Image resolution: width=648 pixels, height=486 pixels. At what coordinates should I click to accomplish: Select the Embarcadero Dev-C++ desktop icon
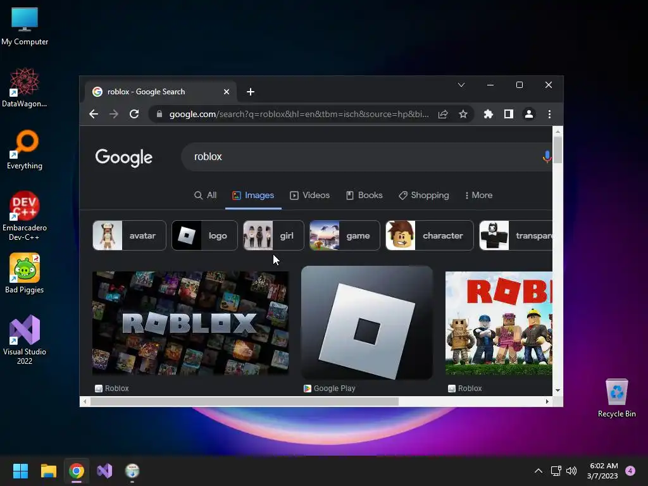tap(25, 216)
